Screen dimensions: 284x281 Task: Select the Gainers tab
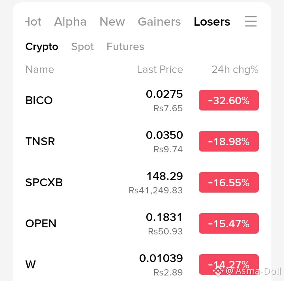pos(159,22)
